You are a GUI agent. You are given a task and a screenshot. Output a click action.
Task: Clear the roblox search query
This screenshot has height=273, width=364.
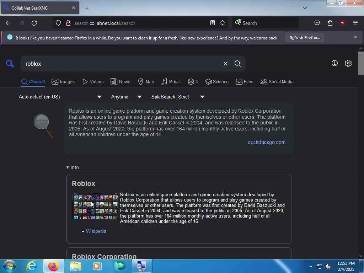pos(225,63)
